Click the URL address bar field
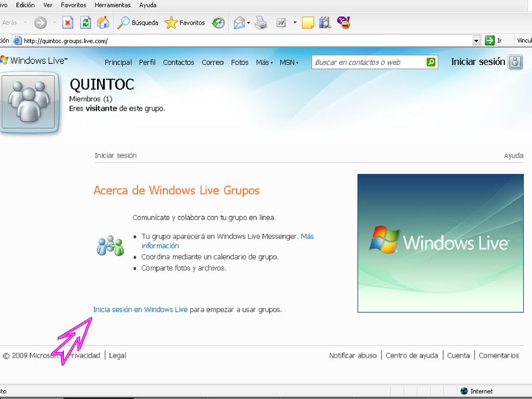532x399 pixels. [x=247, y=41]
